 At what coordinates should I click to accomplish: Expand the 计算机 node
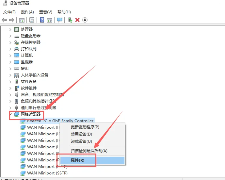(10, 56)
